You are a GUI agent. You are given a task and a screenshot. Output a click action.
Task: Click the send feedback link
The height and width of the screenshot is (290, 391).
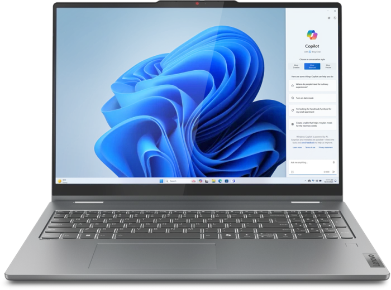click(x=308, y=143)
